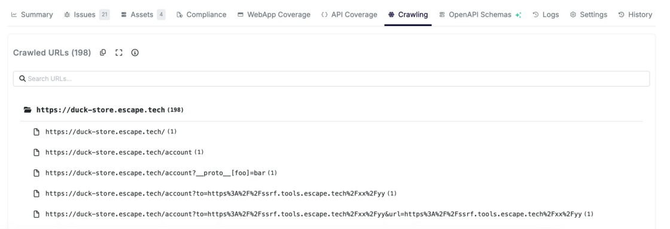The image size is (670, 229).
Task: Click the fullscreen expand icon
Action: 119,53
